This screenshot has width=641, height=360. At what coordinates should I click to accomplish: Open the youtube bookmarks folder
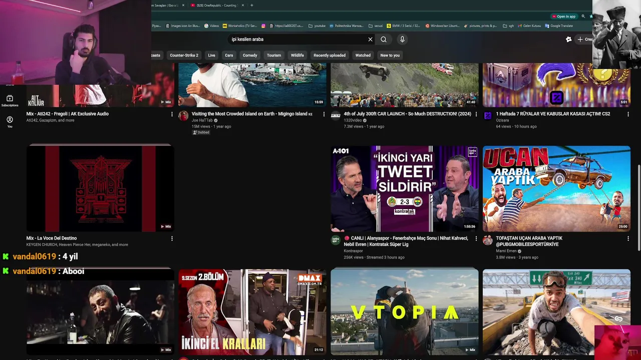click(317, 26)
